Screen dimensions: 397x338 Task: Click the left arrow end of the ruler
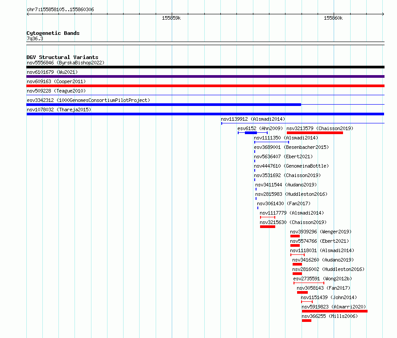[28, 14]
